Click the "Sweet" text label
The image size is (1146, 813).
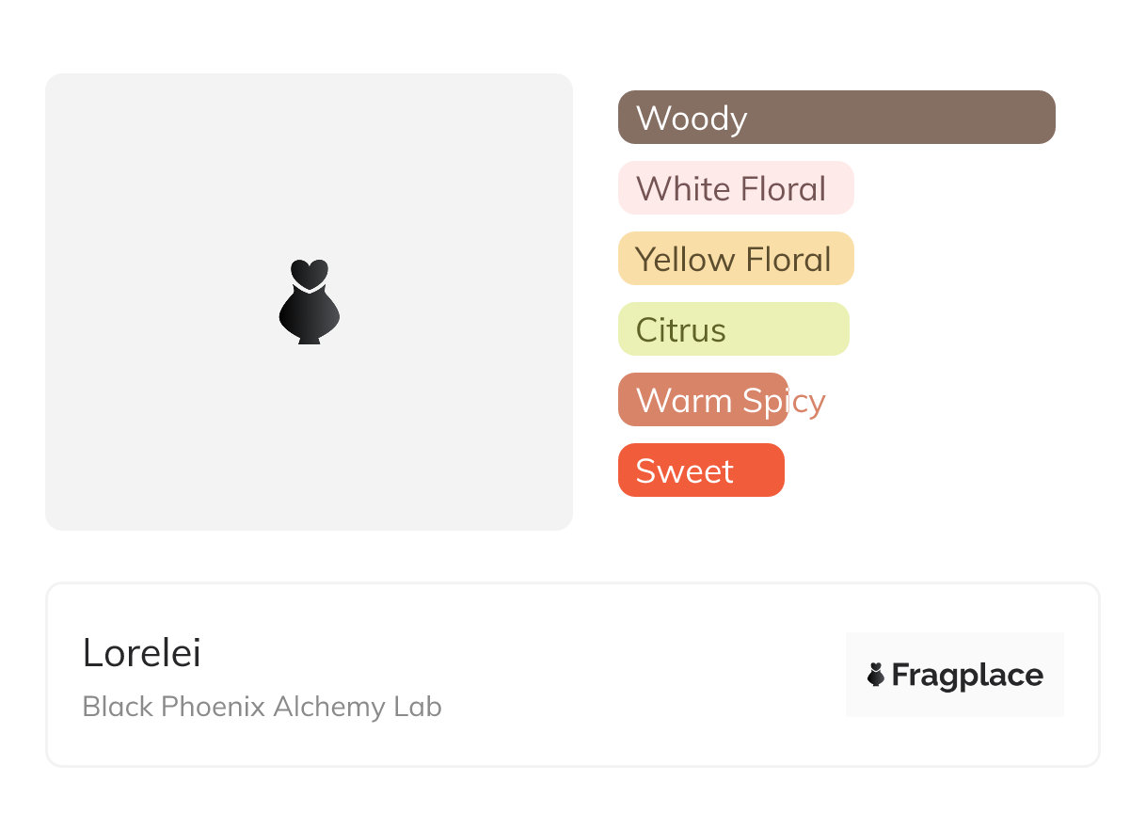pyautogui.click(x=684, y=471)
